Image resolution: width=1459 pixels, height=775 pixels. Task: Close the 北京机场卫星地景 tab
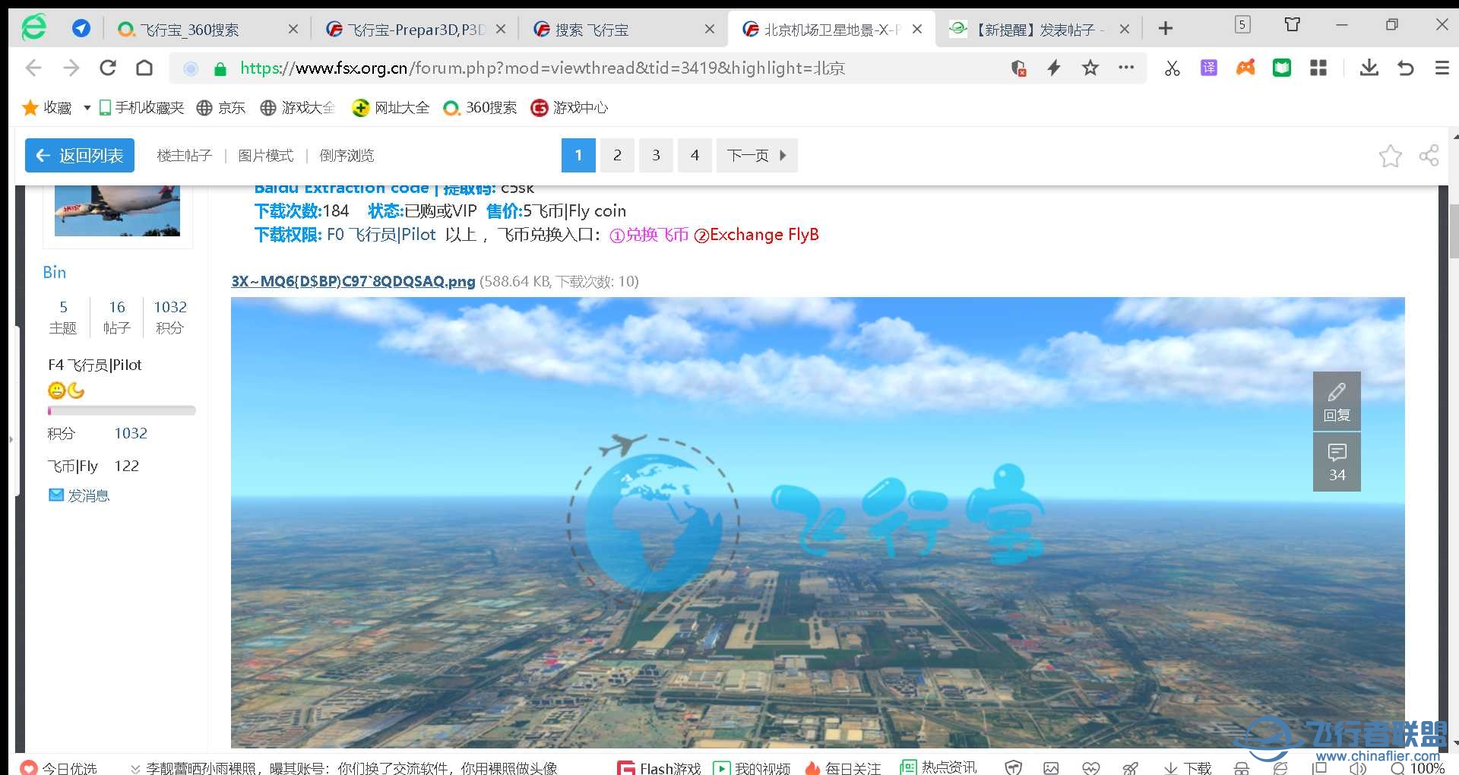(x=917, y=29)
